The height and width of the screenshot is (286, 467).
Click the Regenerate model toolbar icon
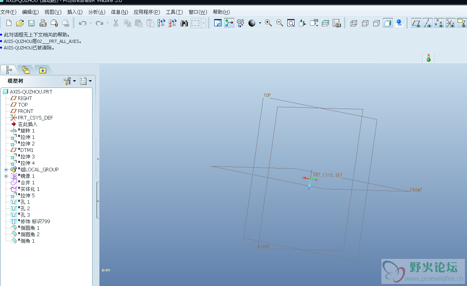tap(161, 23)
